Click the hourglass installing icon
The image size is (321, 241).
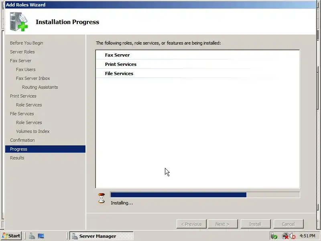pos(102,198)
